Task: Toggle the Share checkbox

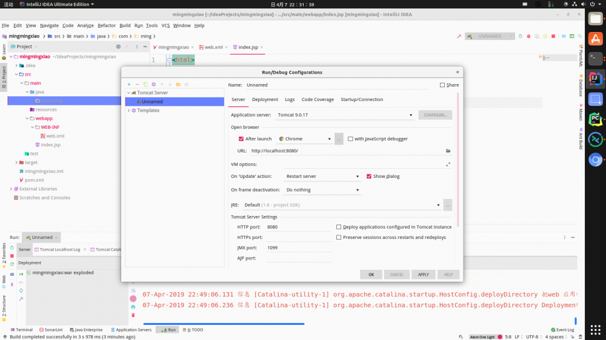Action: tap(442, 85)
